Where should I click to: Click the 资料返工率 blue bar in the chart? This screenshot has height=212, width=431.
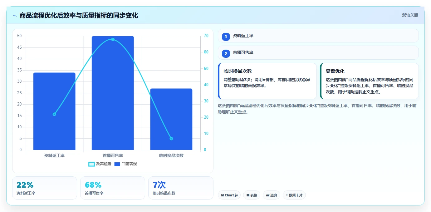click(x=54, y=111)
